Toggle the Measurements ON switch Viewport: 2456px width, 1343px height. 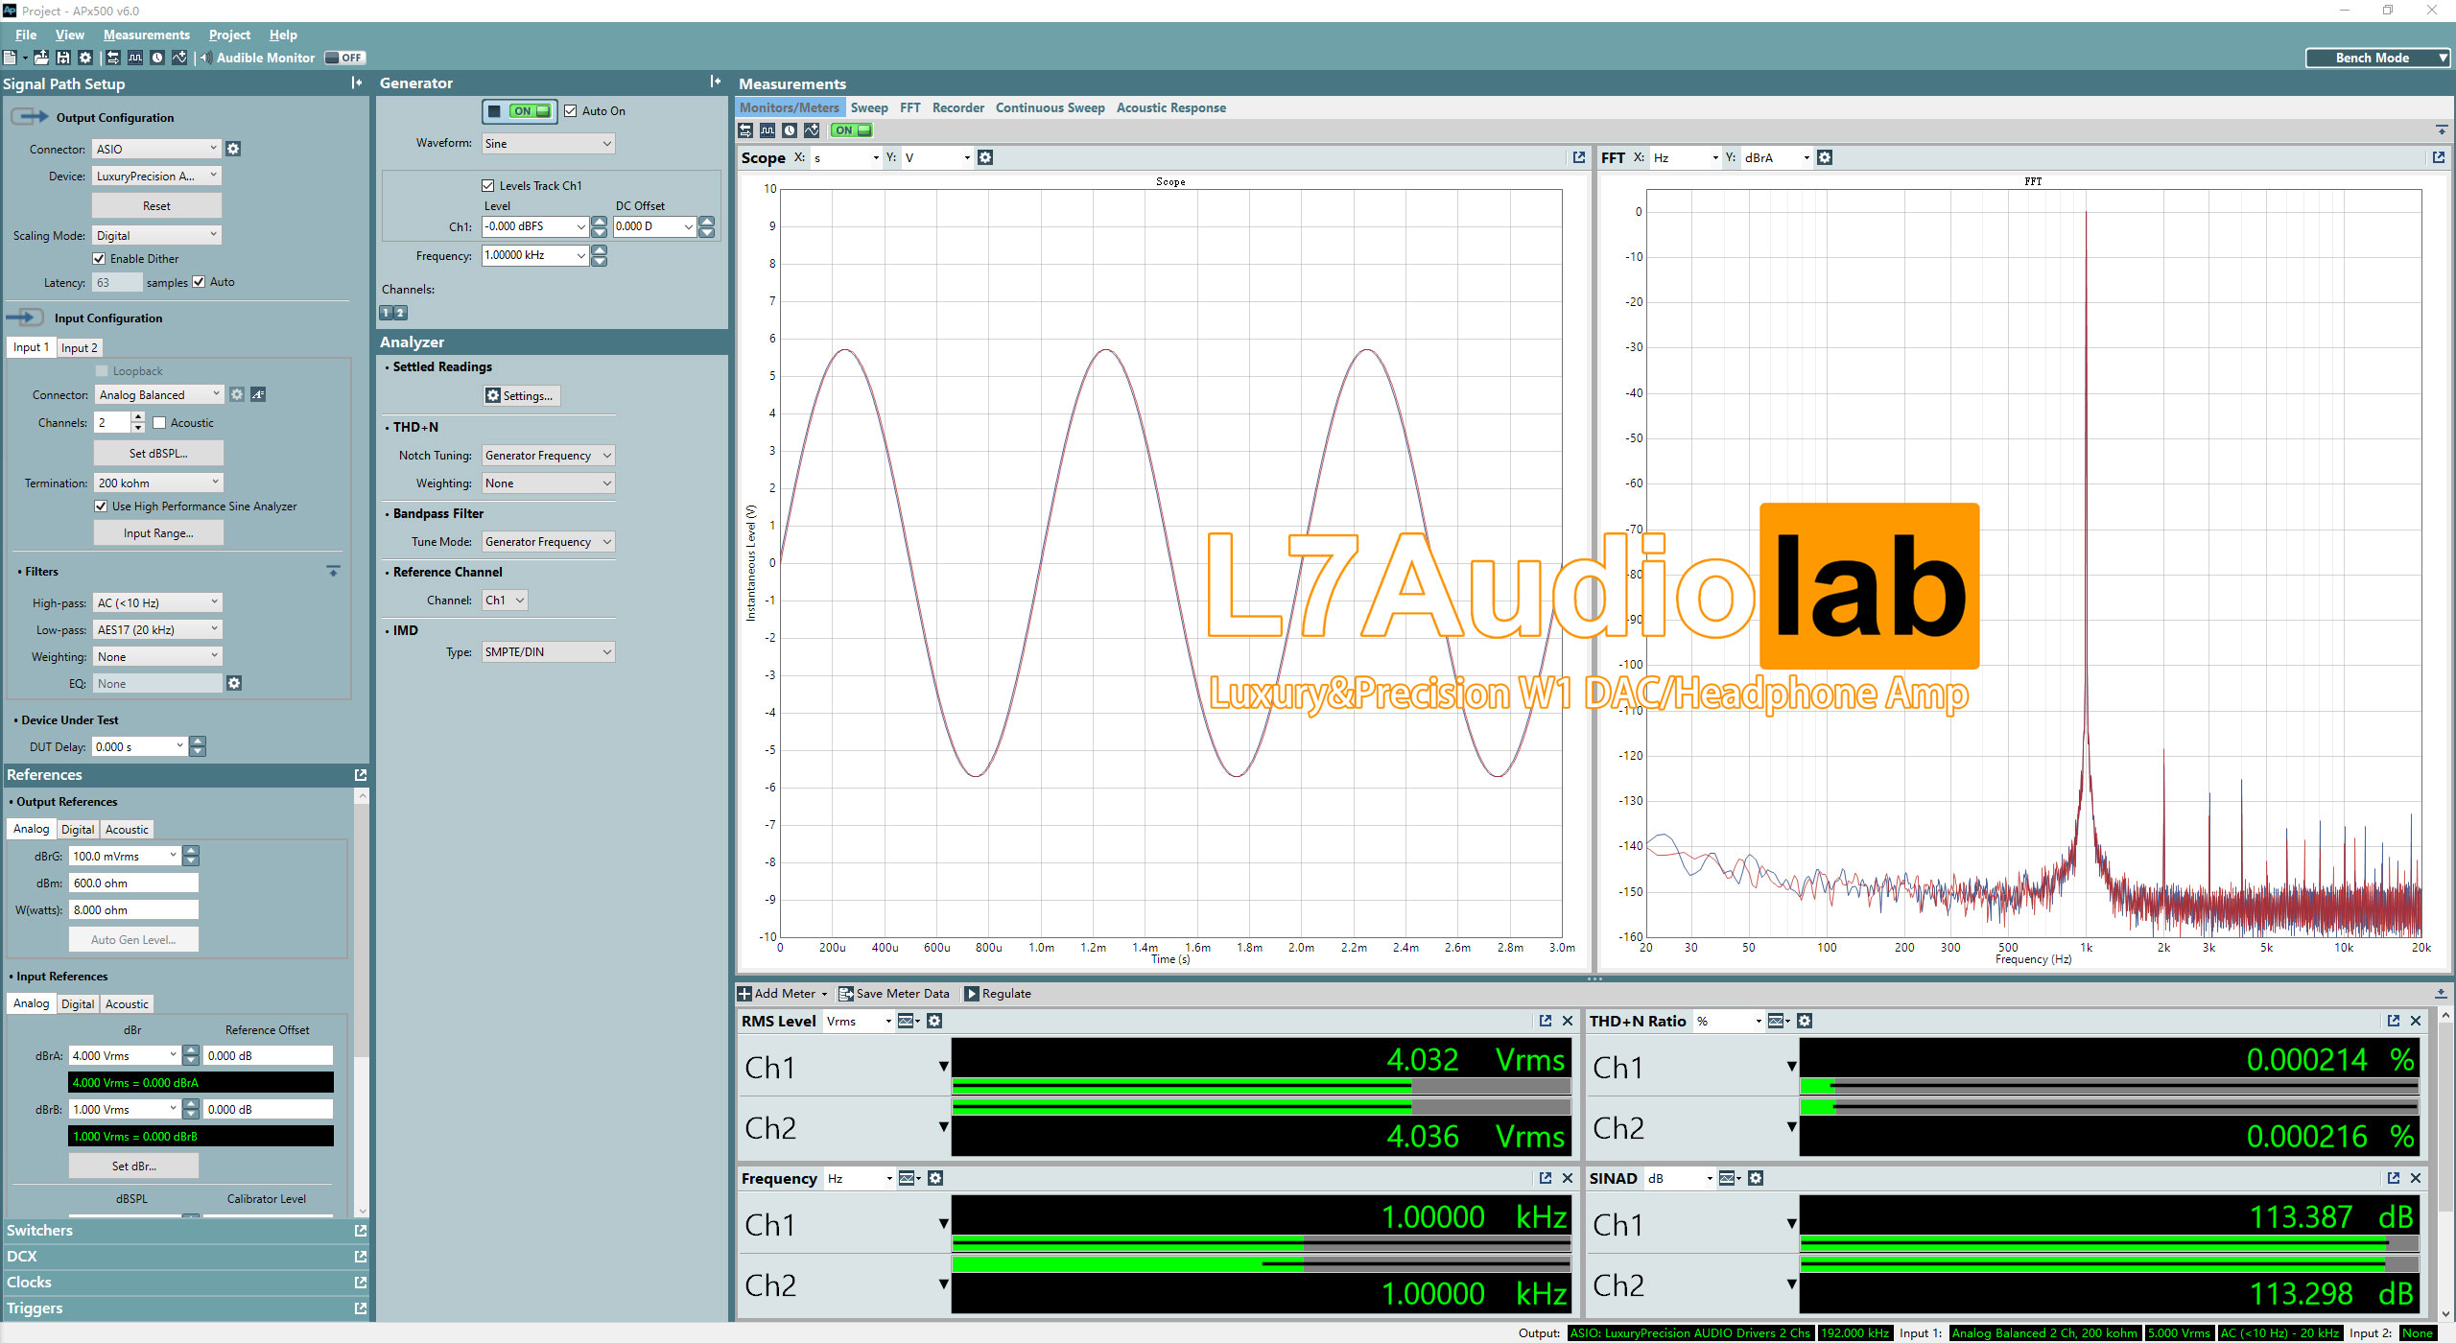tap(851, 130)
